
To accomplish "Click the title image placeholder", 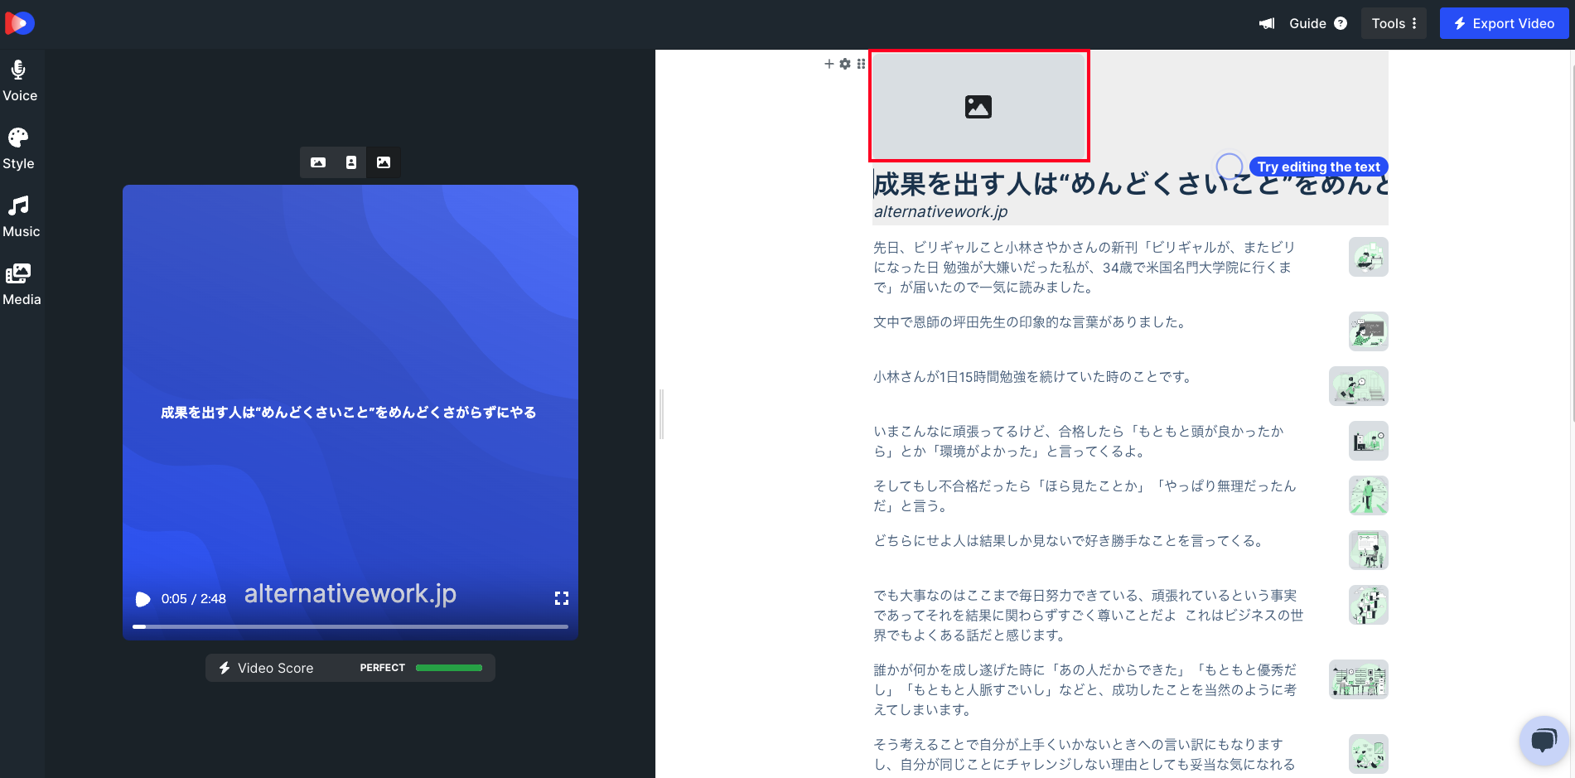I will [978, 106].
